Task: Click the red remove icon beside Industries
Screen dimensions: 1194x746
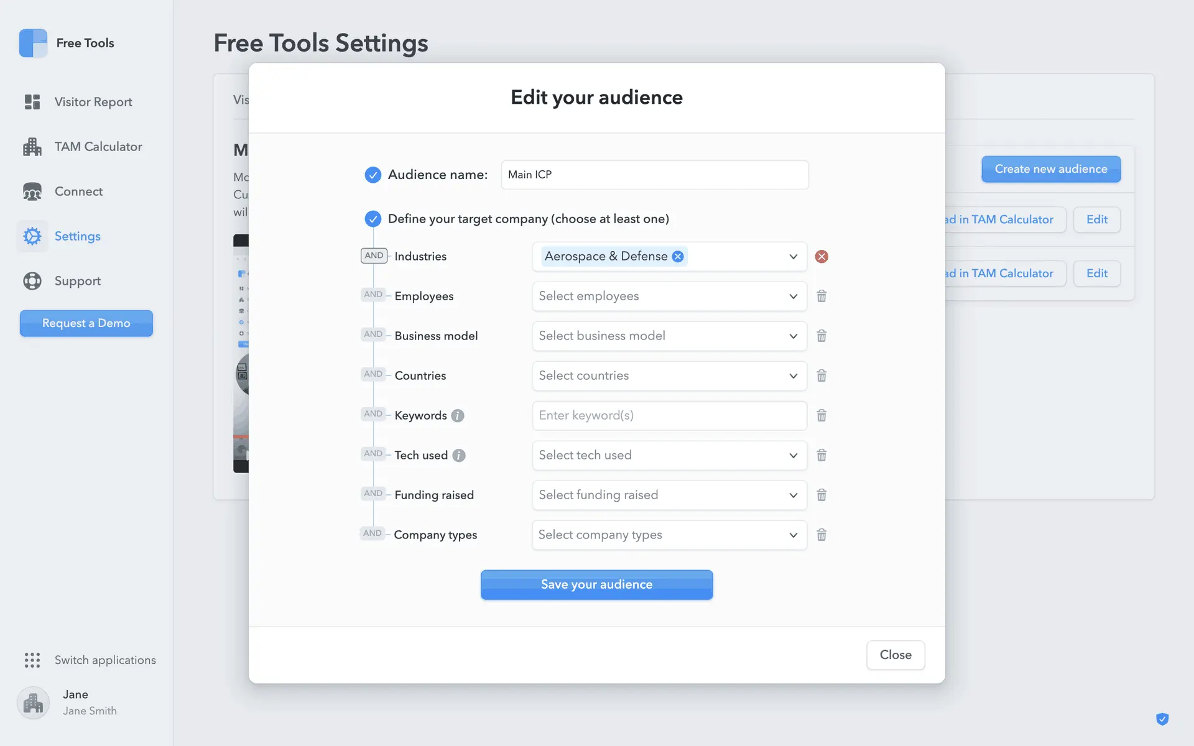Action: (x=821, y=257)
